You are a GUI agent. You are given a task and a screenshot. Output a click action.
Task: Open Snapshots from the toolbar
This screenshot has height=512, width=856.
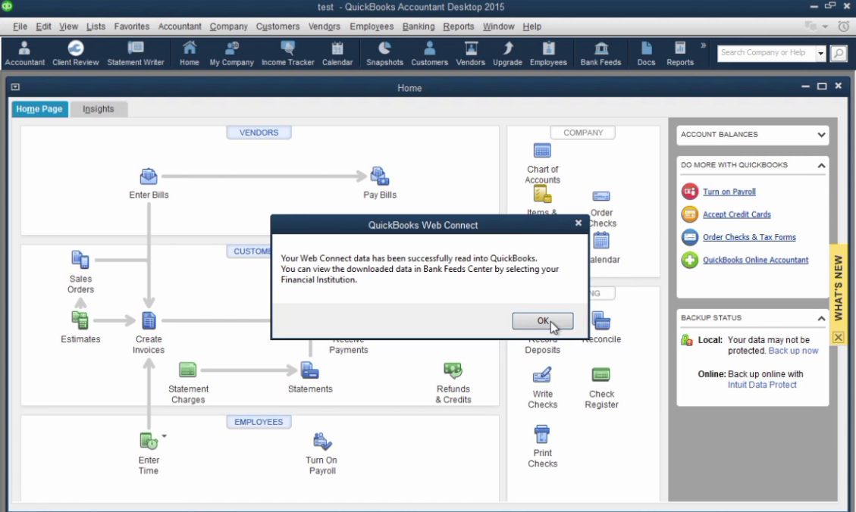point(384,54)
